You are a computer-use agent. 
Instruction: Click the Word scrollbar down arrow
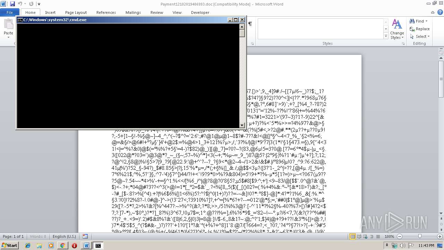(441, 213)
